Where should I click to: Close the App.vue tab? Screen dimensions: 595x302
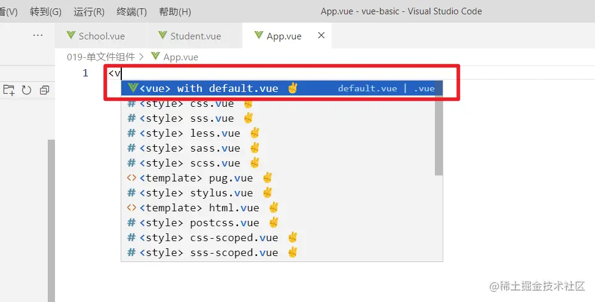(321, 35)
